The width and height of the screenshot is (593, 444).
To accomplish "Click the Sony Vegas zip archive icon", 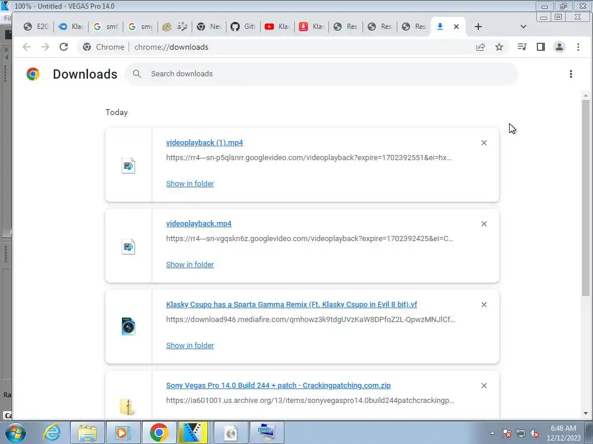I will 127,406.
